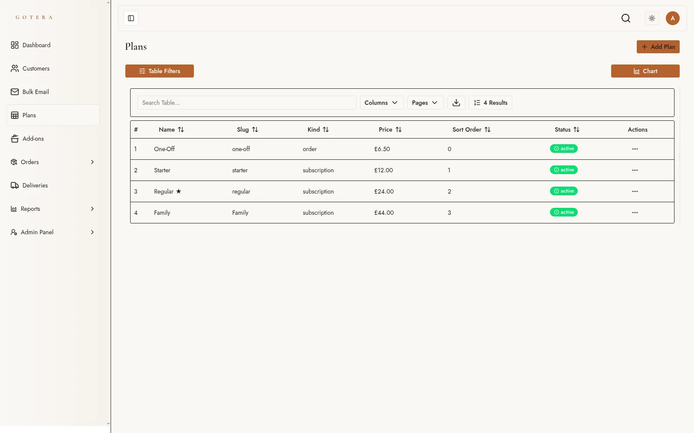Open Bulk Email section

[53, 92]
